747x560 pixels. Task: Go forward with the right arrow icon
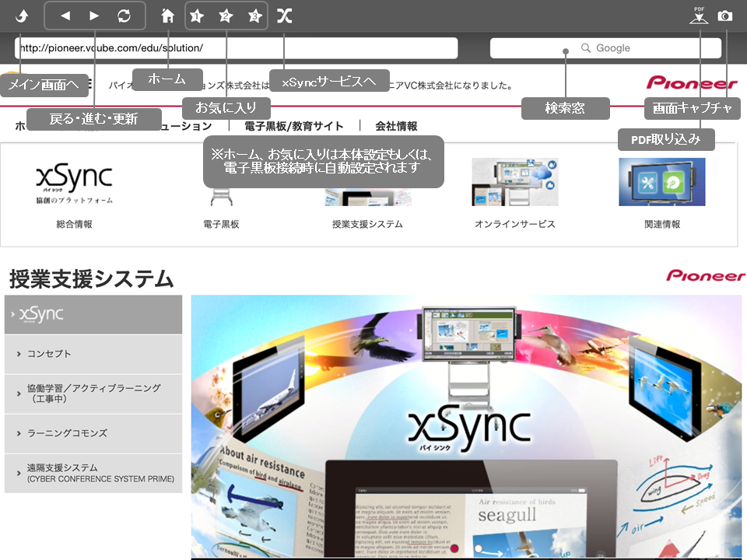coord(94,16)
